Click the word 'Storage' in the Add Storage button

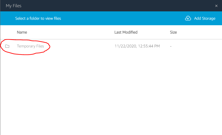(209, 18)
